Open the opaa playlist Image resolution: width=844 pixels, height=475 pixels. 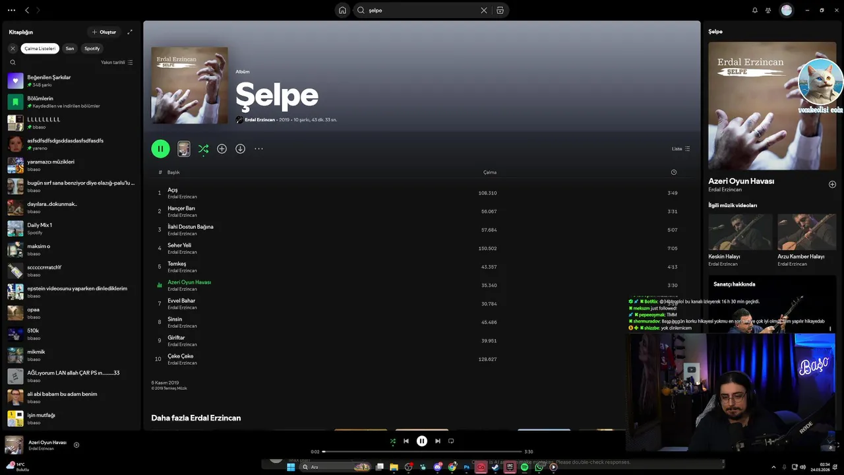coord(71,313)
